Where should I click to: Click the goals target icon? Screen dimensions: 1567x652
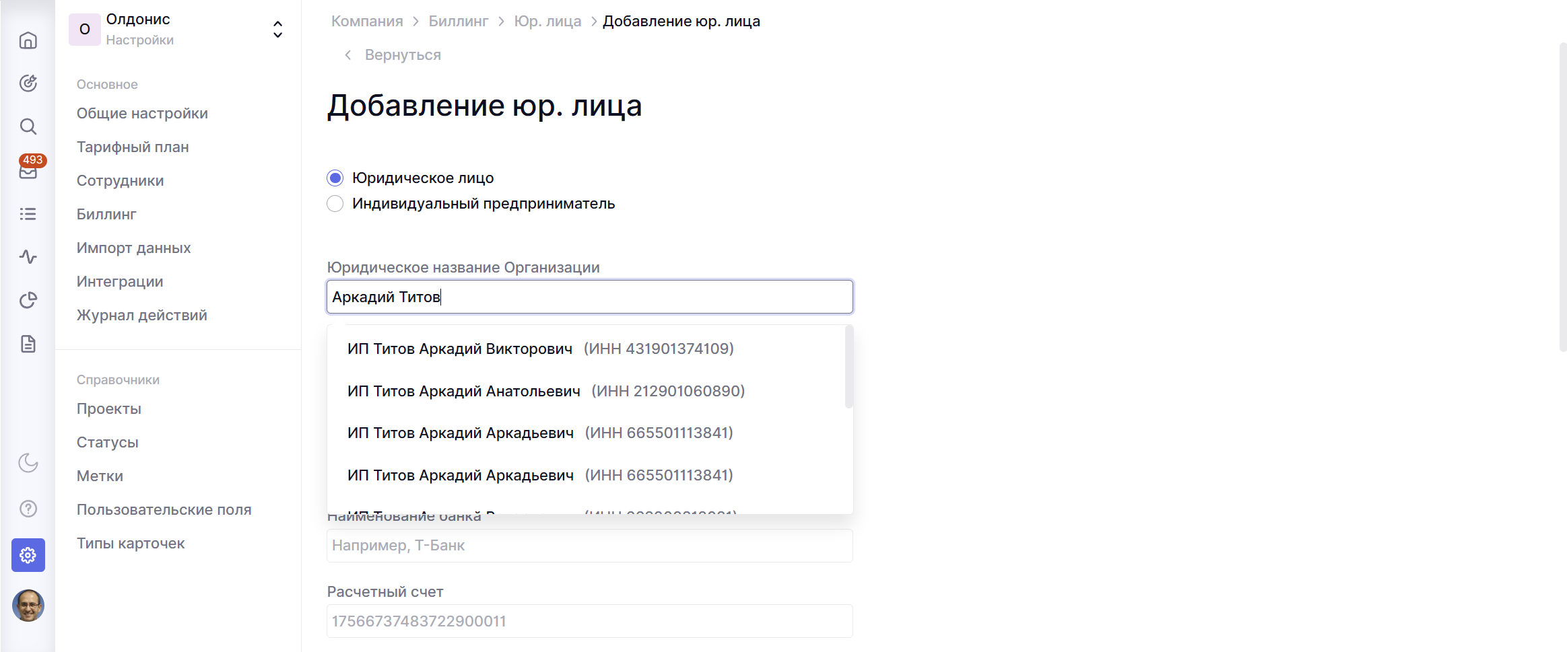point(28,83)
